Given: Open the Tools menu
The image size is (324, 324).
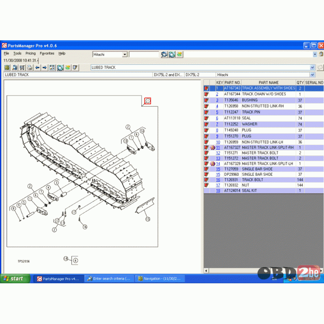Looking at the screenshot, I should click(17, 53).
